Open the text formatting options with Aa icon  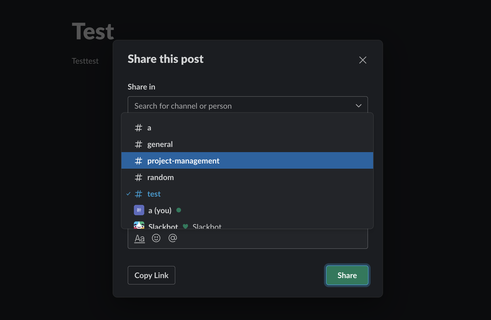pos(139,238)
